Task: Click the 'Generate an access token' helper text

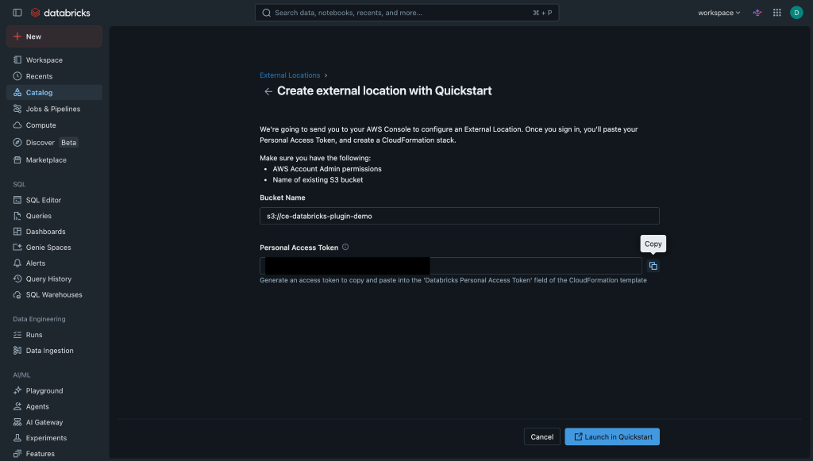Action: 453,280
